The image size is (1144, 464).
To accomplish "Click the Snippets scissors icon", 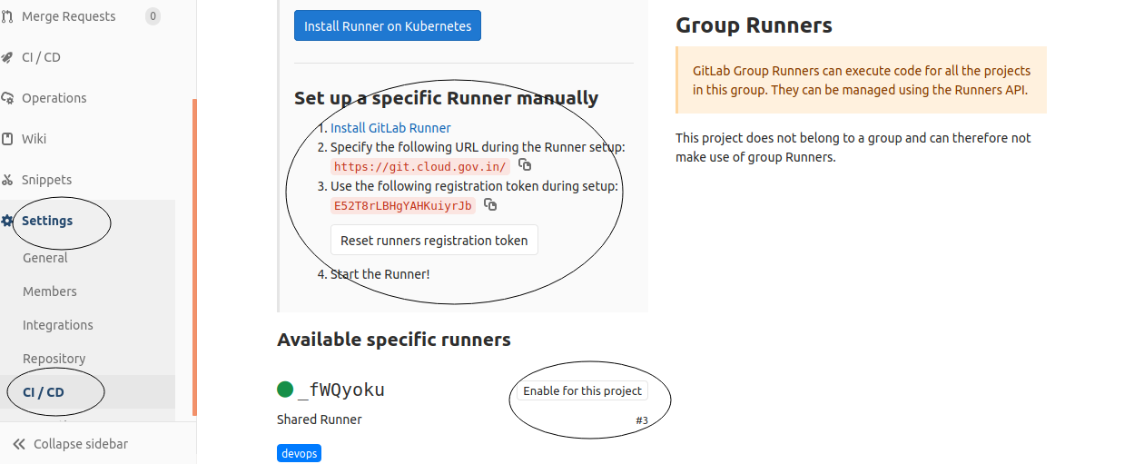I will coord(7,180).
